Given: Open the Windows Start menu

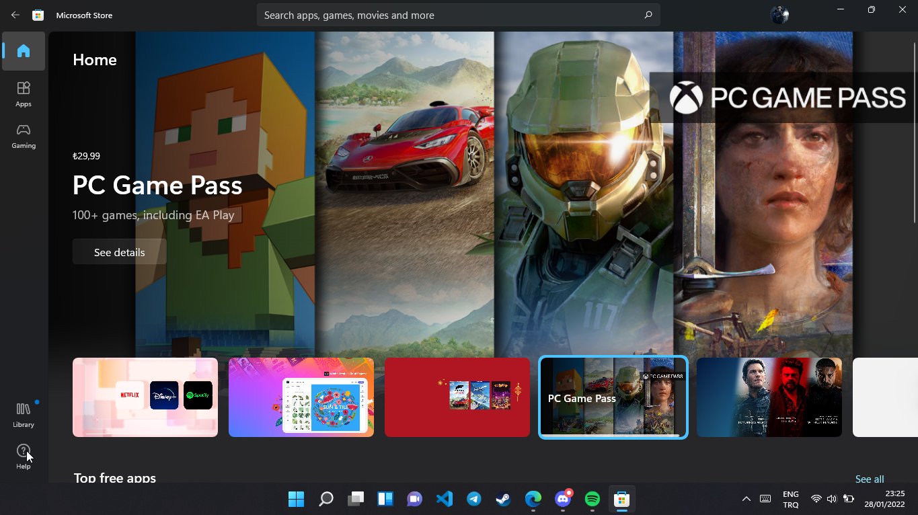Looking at the screenshot, I should click(x=296, y=499).
